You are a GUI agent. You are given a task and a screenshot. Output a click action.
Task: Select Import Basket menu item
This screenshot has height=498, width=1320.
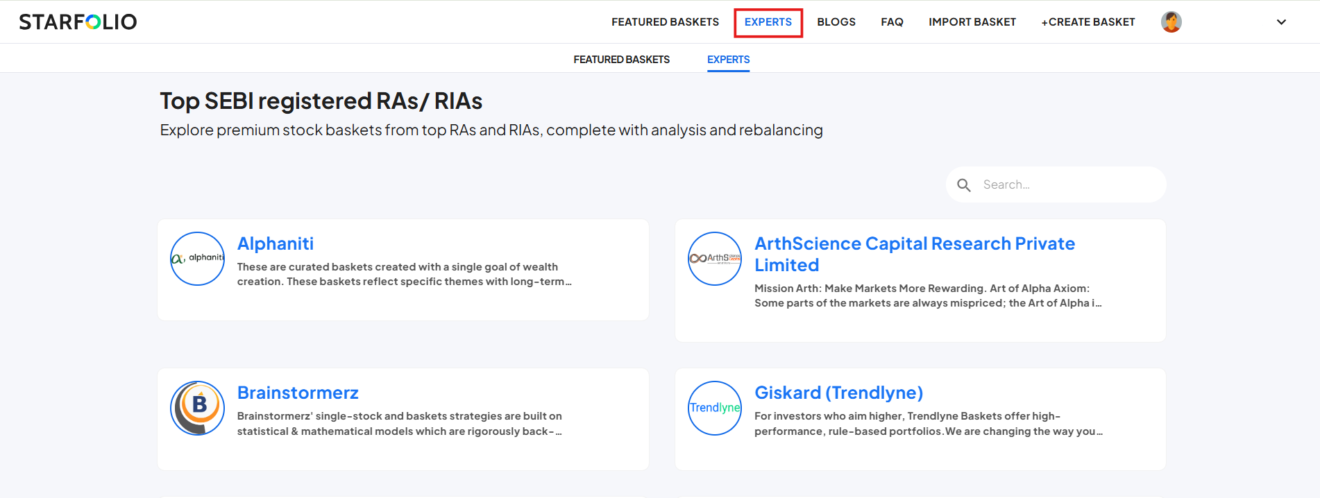tap(972, 22)
